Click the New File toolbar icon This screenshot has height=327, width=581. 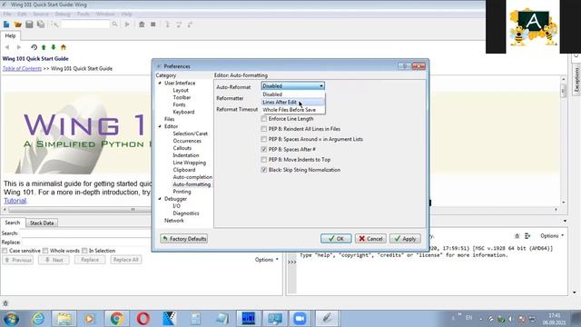click(6, 25)
